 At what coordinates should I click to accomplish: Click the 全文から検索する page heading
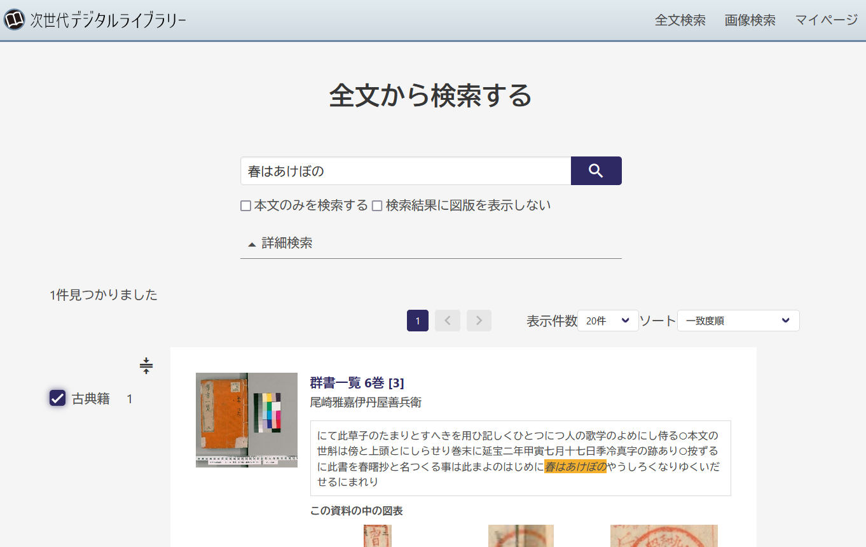[430, 95]
